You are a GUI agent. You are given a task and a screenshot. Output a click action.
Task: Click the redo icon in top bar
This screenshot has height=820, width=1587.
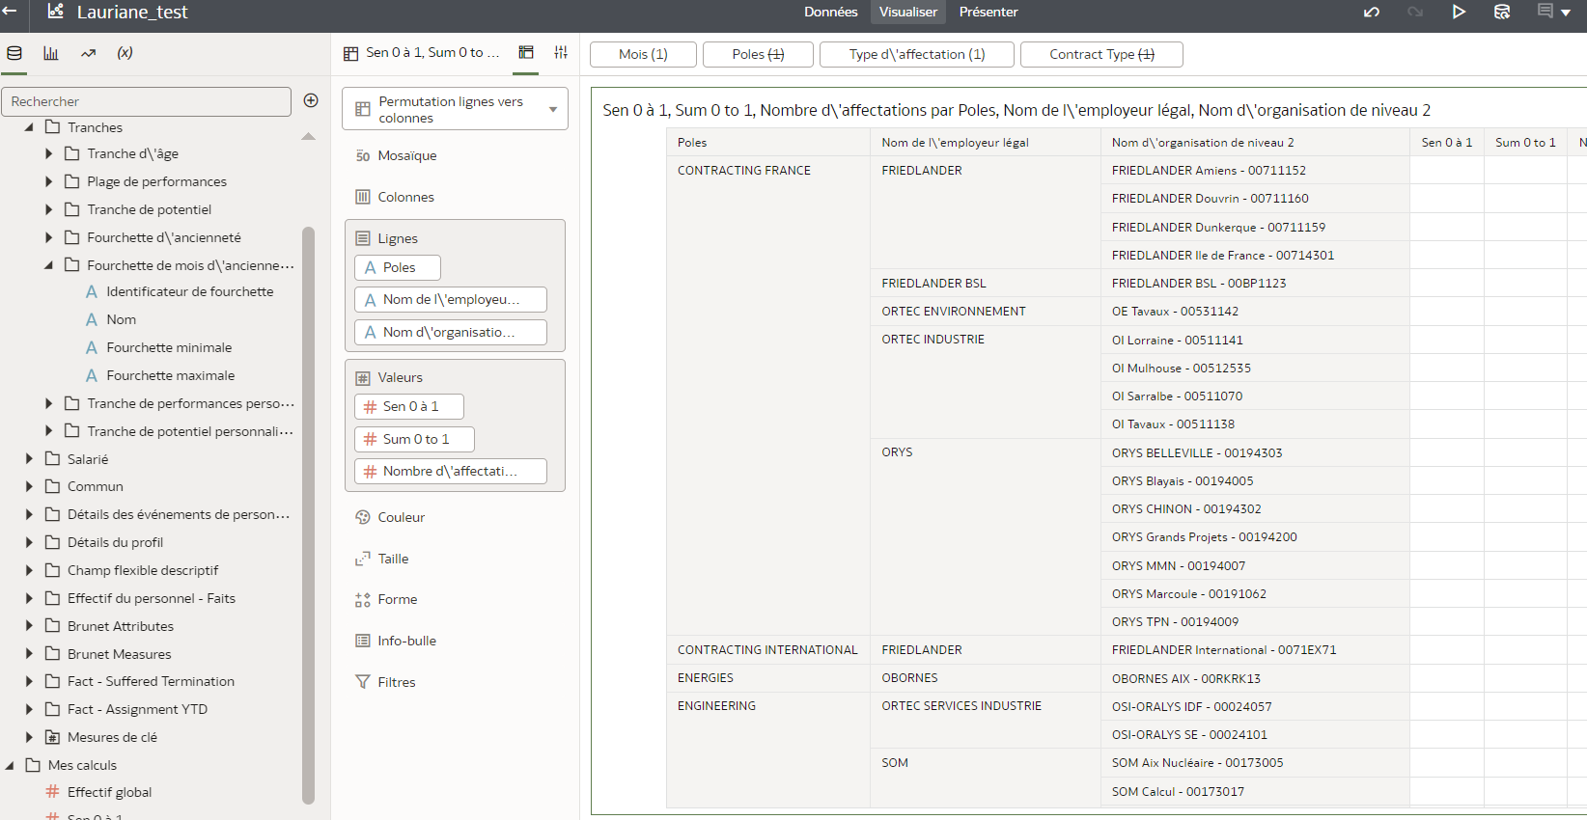[1415, 12]
